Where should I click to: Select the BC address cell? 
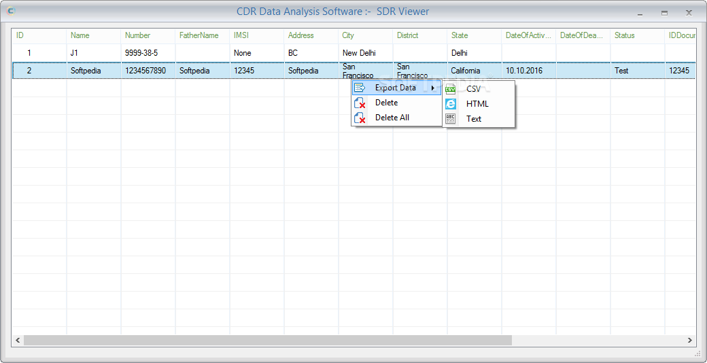(311, 53)
